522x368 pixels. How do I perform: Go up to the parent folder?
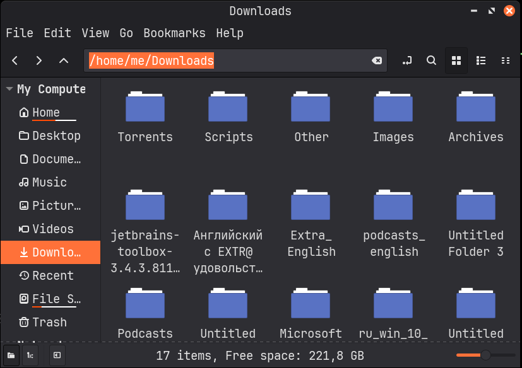pyautogui.click(x=64, y=60)
